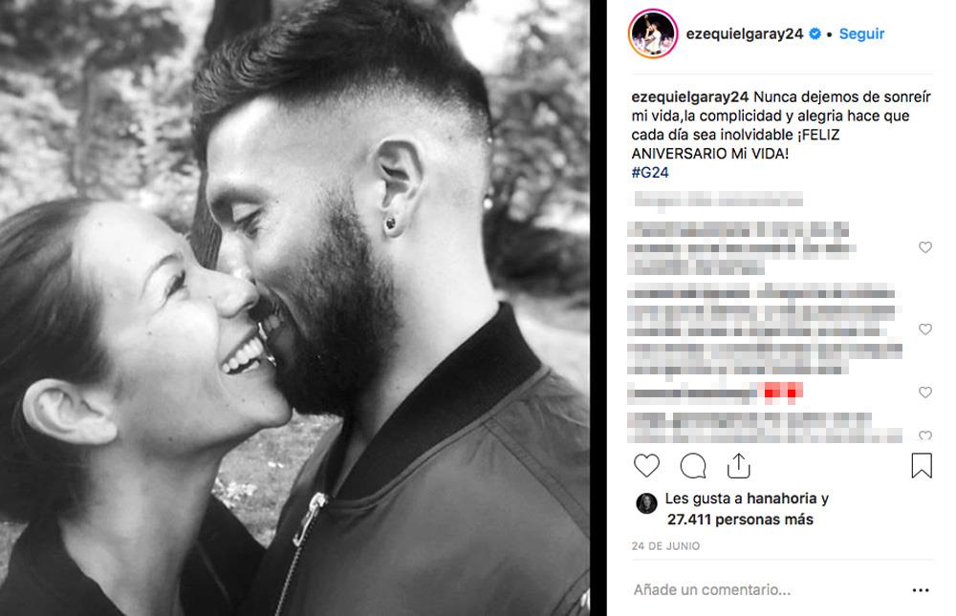Open hanahoria's small avatar next to likes
Screen dimensions: 956x616
click(646, 503)
